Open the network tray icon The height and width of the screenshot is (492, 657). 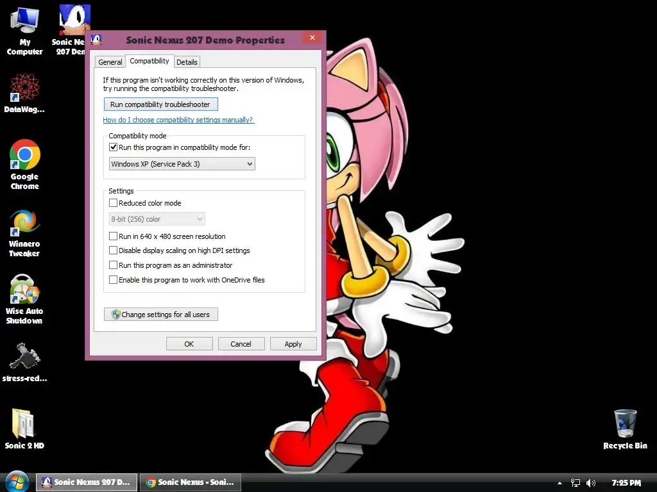(x=576, y=483)
